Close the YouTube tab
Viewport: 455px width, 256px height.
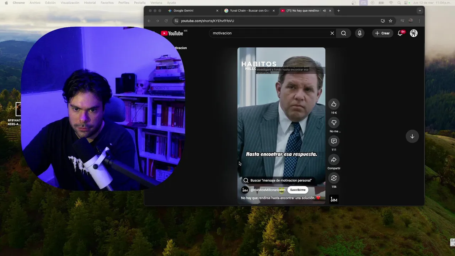click(x=330, y=11)
